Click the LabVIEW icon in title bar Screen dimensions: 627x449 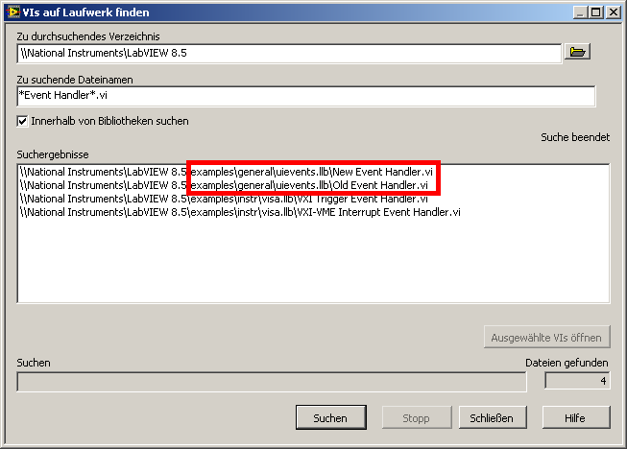[13, 12]
